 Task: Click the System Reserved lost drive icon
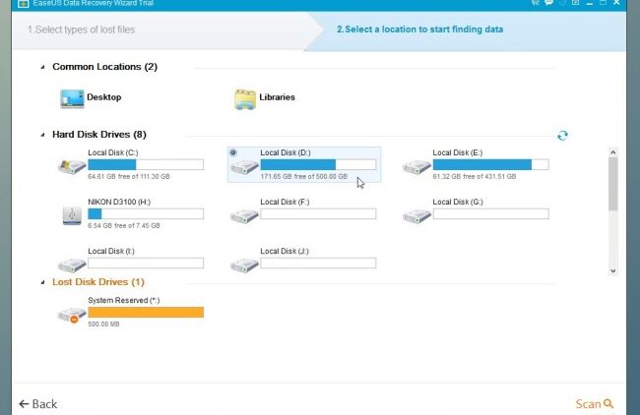(72, 314)
